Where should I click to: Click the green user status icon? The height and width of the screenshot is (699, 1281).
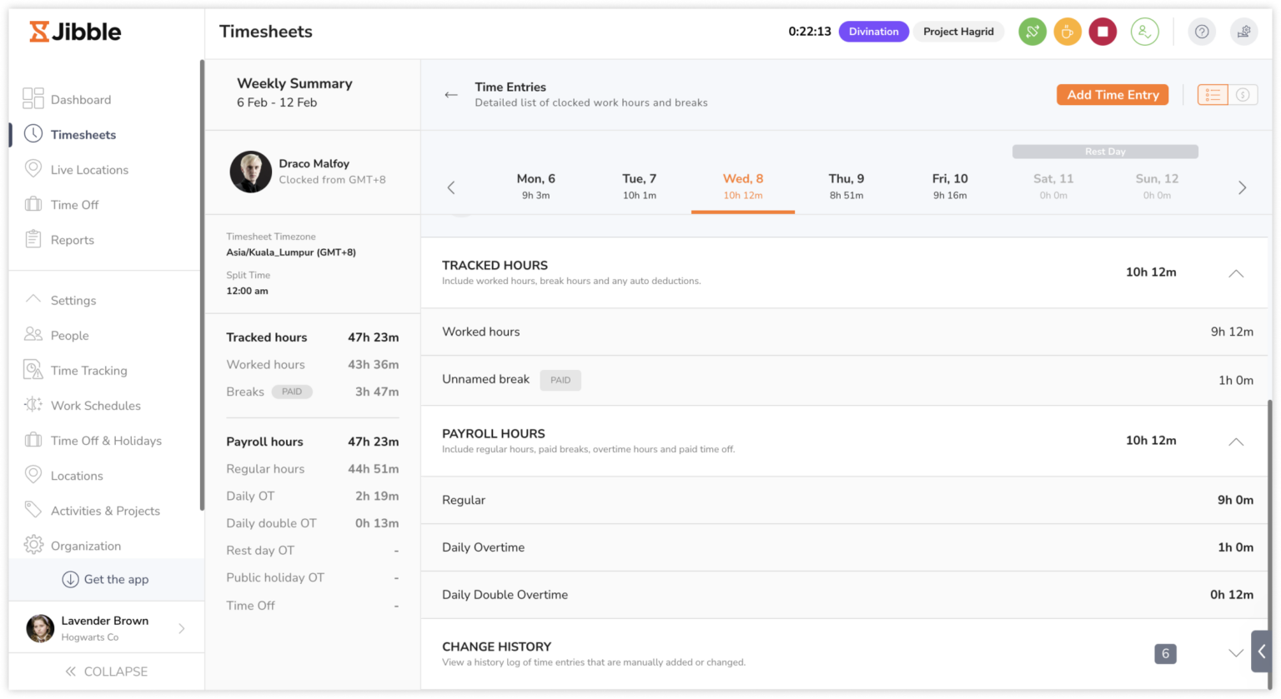[1144, 32]
